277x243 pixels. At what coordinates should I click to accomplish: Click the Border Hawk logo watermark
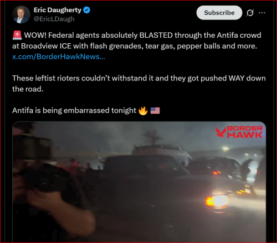pyautogui.click(x=239, y=132)
